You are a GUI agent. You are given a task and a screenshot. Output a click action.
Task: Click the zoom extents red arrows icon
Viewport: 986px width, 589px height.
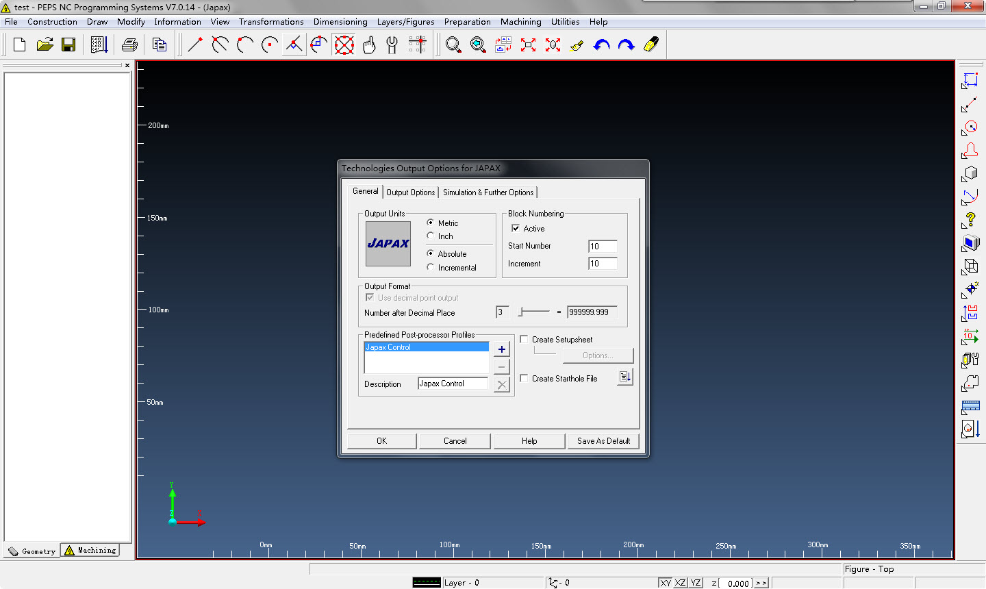[x=528, y=45]
